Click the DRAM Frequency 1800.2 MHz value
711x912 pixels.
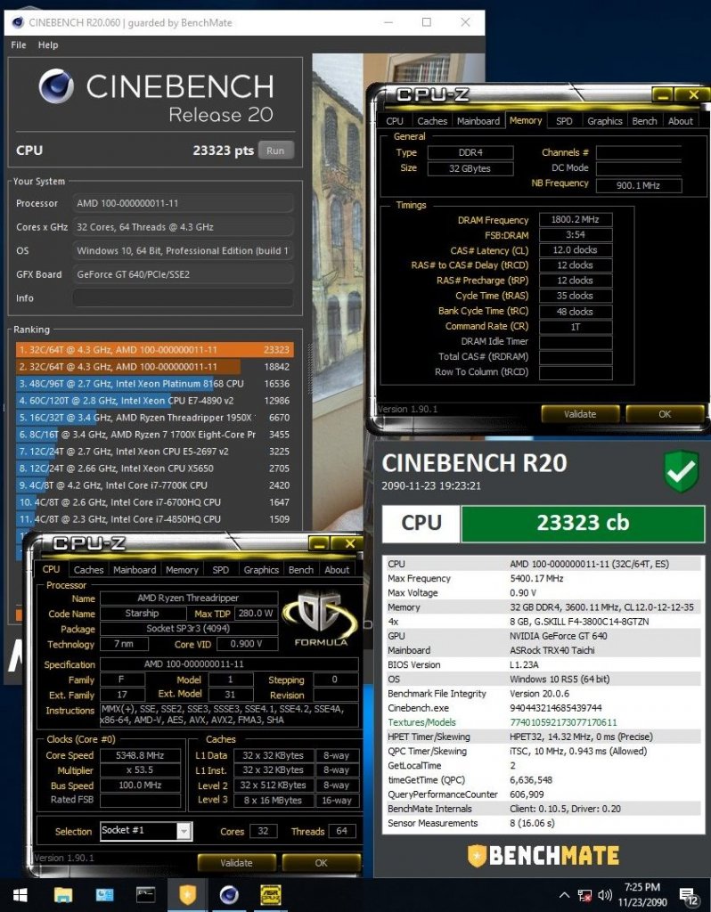click(x=575, y=219)
